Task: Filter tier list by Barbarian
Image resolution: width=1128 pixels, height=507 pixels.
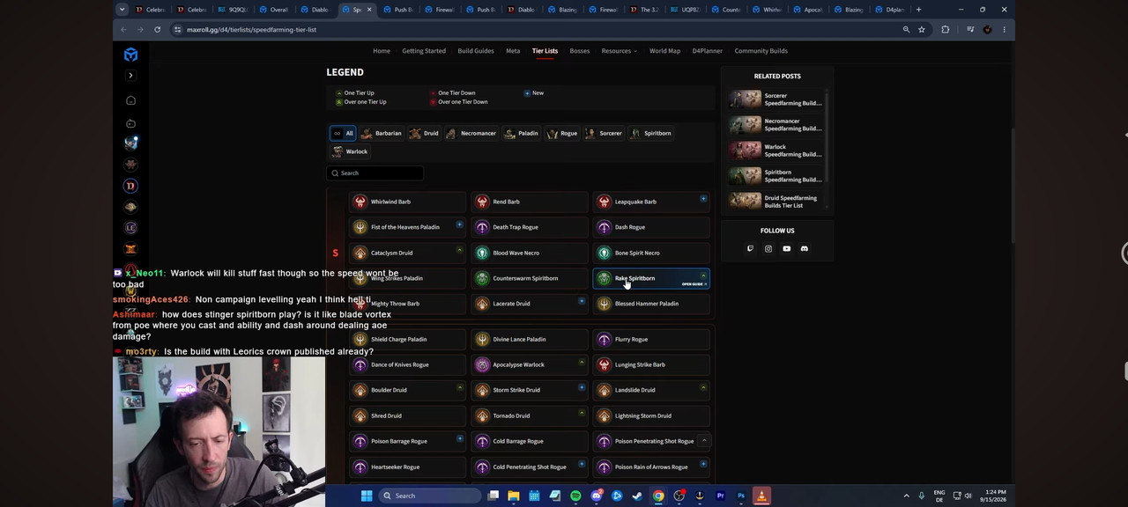Action: point(381,133)
